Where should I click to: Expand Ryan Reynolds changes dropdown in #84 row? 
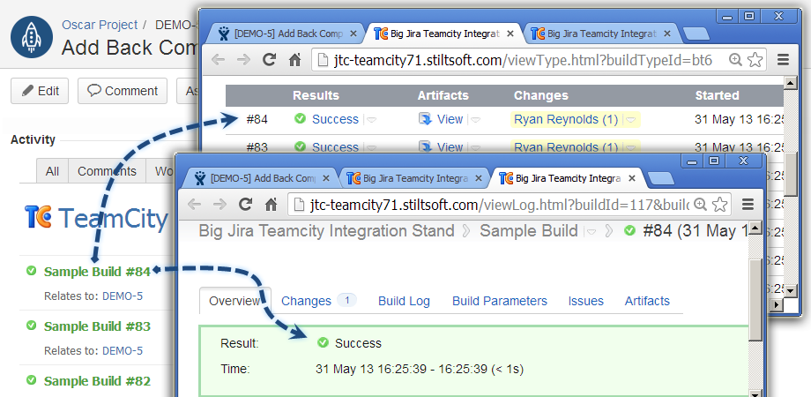click(631, 120)
